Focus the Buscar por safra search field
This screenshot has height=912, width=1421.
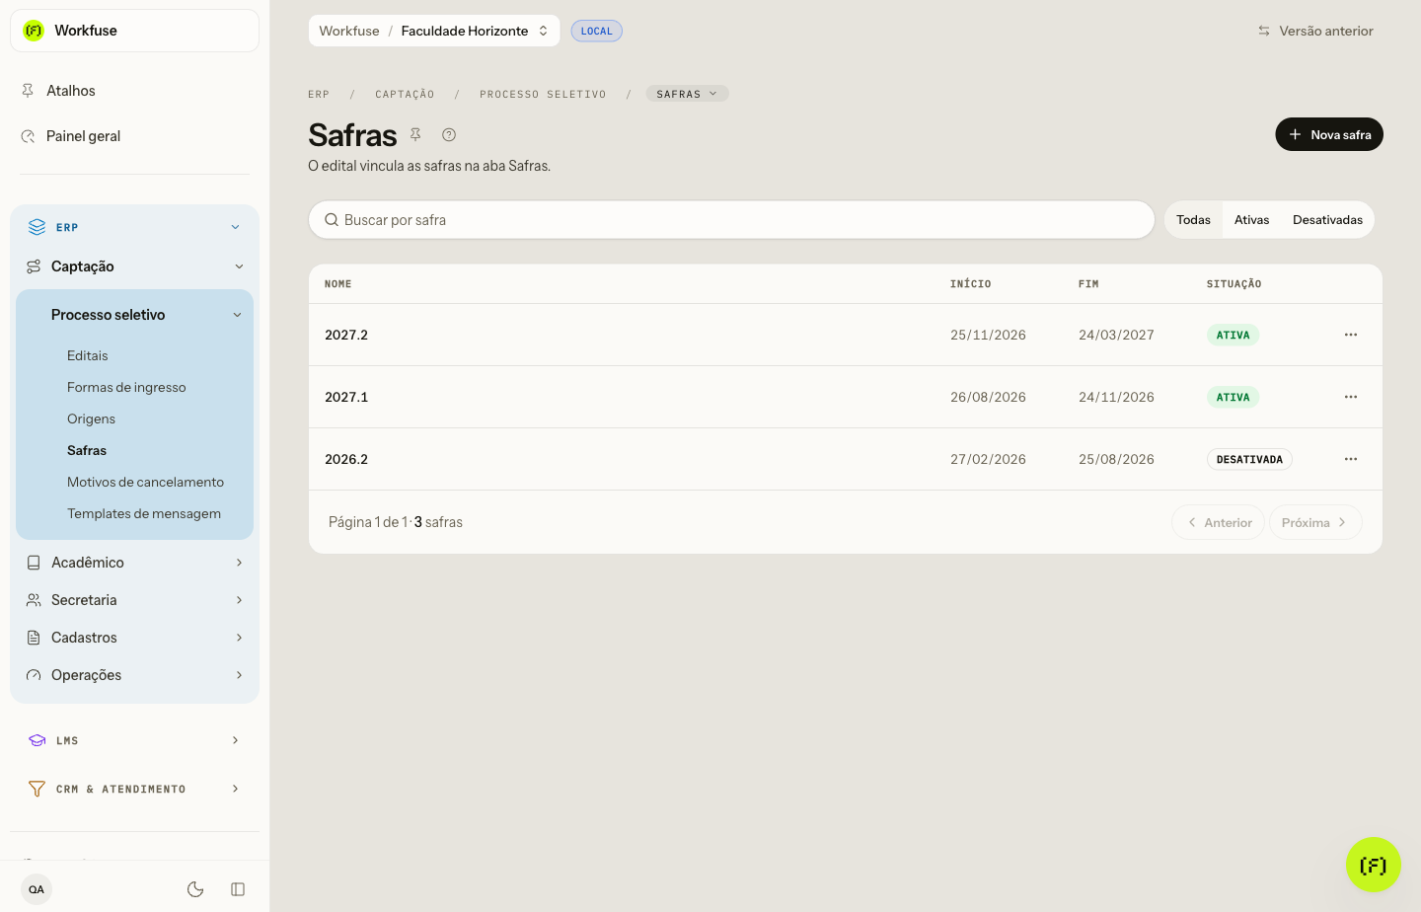coord(731,220)
